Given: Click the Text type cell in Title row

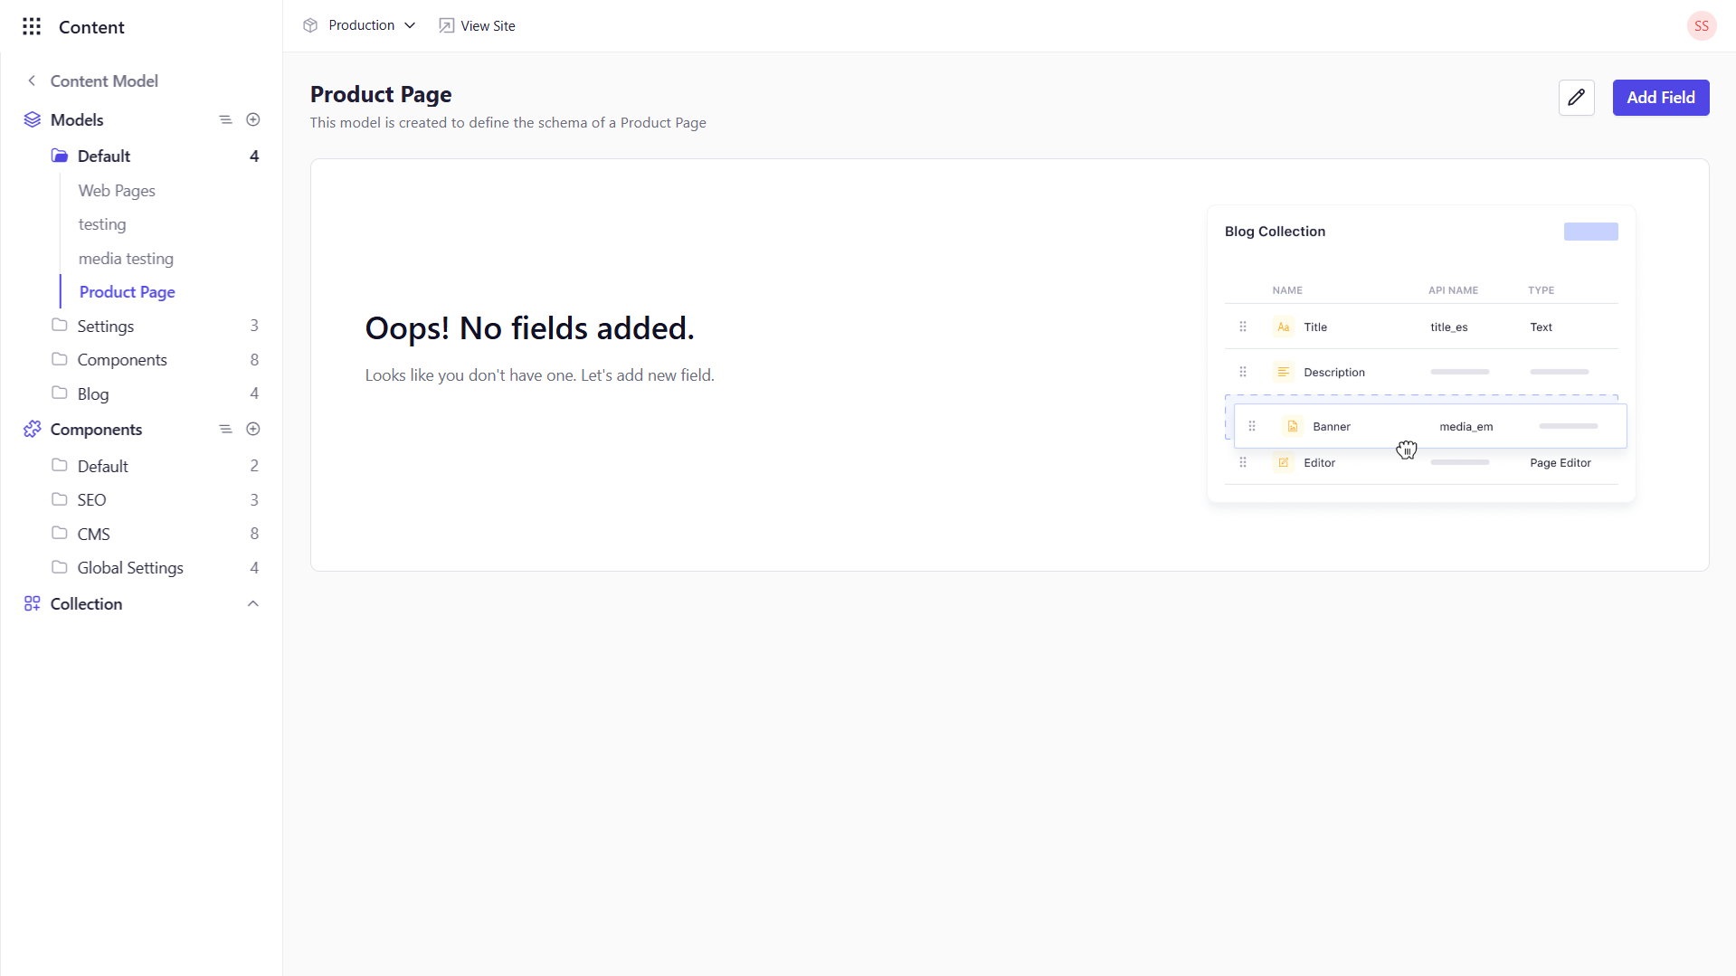Looking at the screenshot, I should (1541, 327).
